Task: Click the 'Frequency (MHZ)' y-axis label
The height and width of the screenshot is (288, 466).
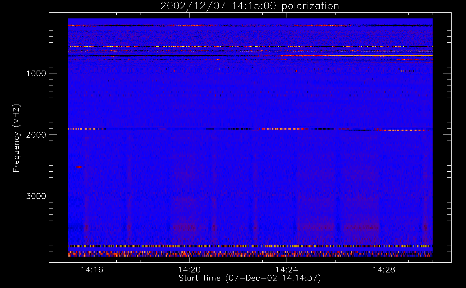Action: (x=16, y=138)
